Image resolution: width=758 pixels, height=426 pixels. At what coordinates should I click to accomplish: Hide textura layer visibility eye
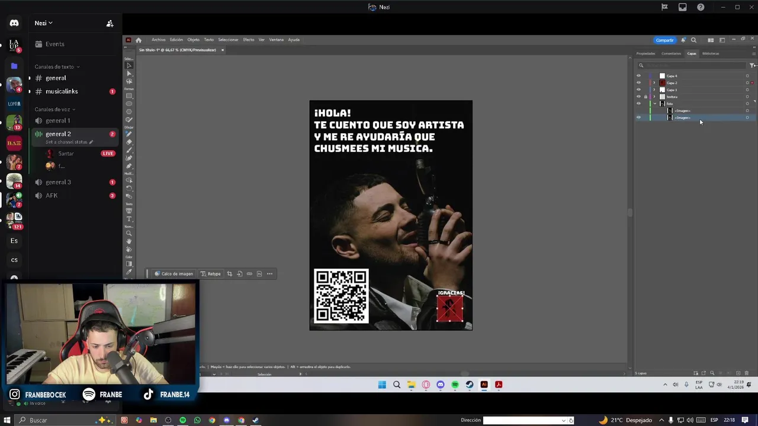[x=638, y=96]
